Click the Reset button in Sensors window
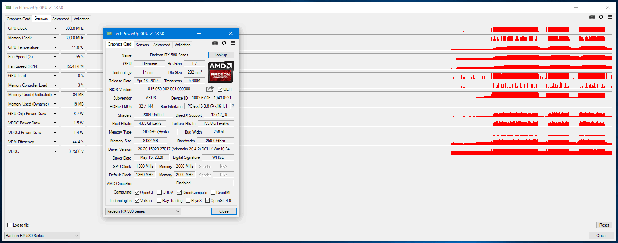Viewport: 618px width, 243px height. pos(604,225)
